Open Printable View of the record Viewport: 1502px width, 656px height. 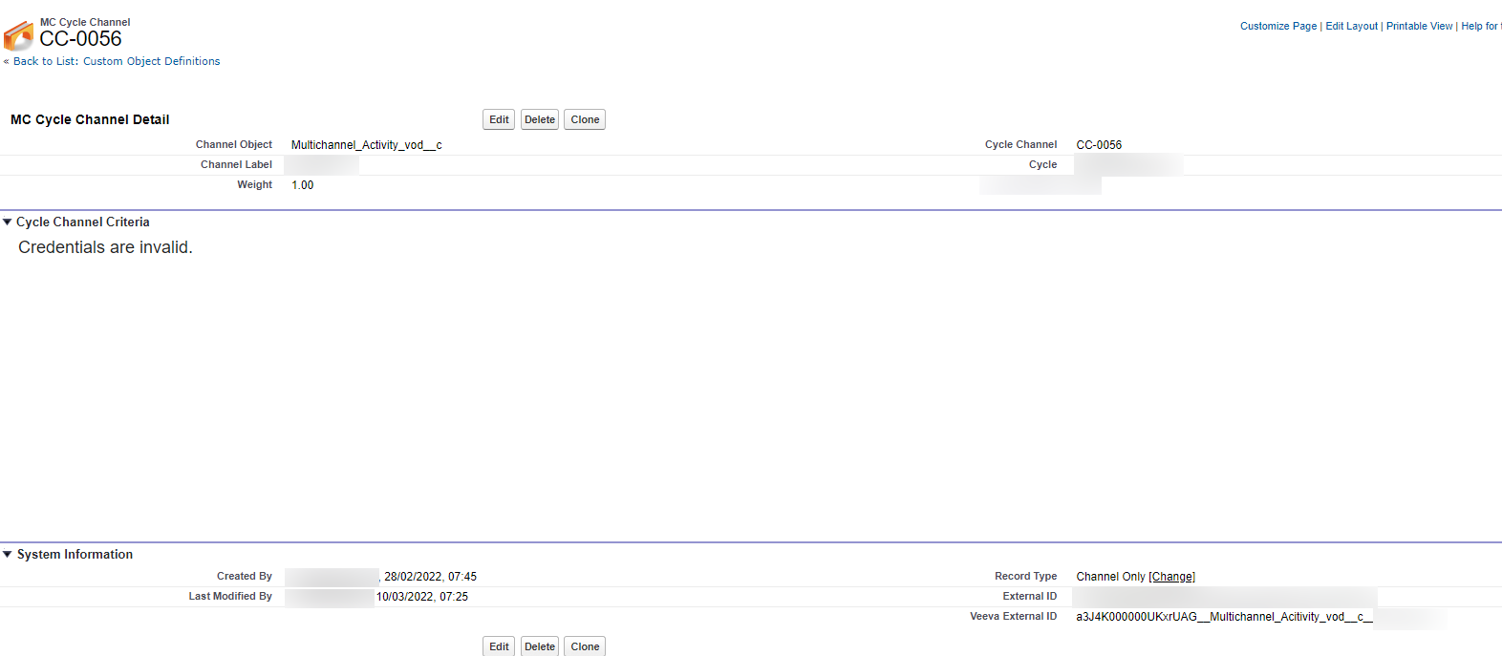pos(1419,26)
